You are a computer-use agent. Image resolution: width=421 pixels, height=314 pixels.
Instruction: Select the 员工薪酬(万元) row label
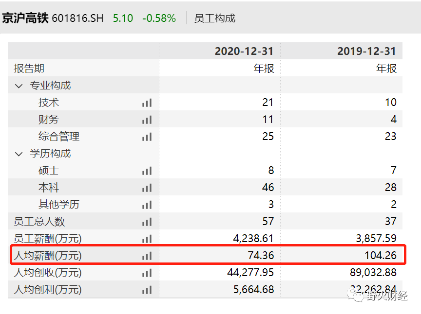click(48, 239)
